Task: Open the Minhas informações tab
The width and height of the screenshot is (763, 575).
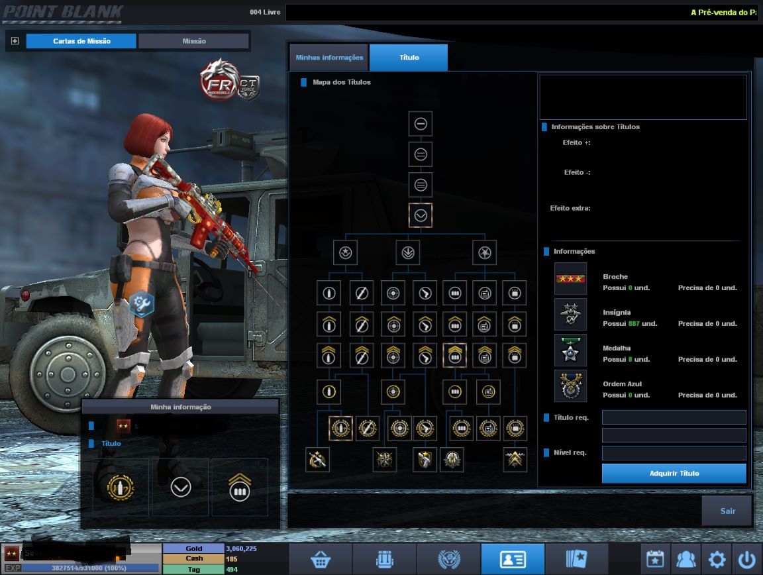Action: pyautogui.click(x=329, y=58)
